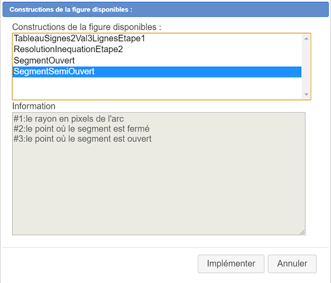Click the Information box resize grip
The width and height of the screenshot is (331, 283).
(x=302, y=232)
